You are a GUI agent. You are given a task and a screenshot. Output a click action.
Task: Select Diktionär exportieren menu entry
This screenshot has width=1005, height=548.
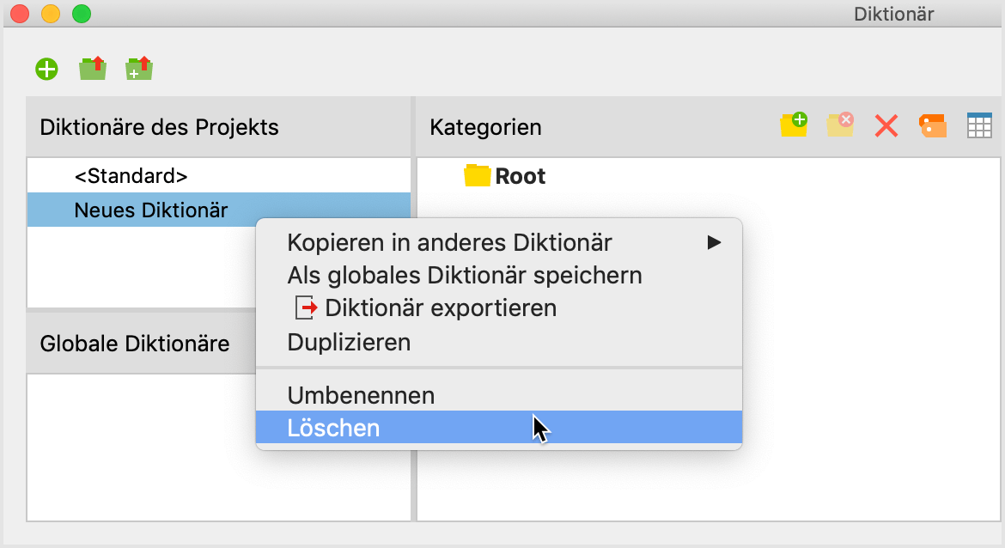click(499, 308)
